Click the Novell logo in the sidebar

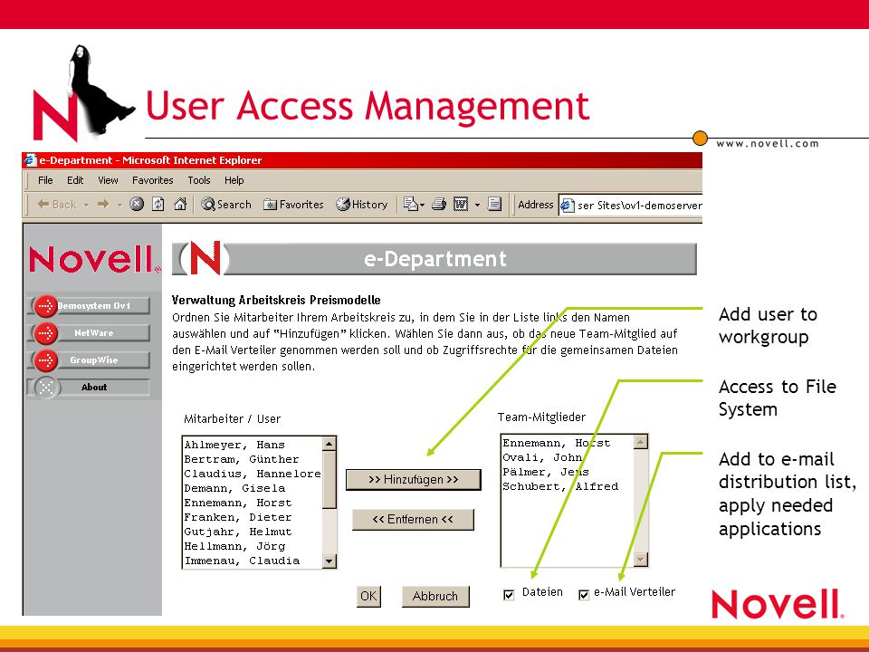95,260
